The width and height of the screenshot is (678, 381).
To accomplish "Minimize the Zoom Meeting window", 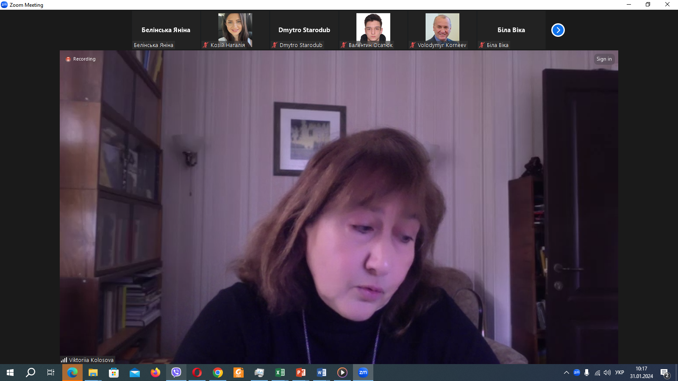I will coord(629,5).
